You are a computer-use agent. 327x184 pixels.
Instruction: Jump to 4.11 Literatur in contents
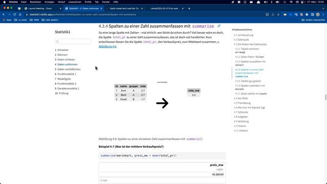(x=241, y=131)
